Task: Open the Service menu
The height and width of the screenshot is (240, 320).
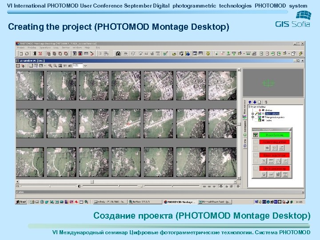Action: tap(66, 48)
